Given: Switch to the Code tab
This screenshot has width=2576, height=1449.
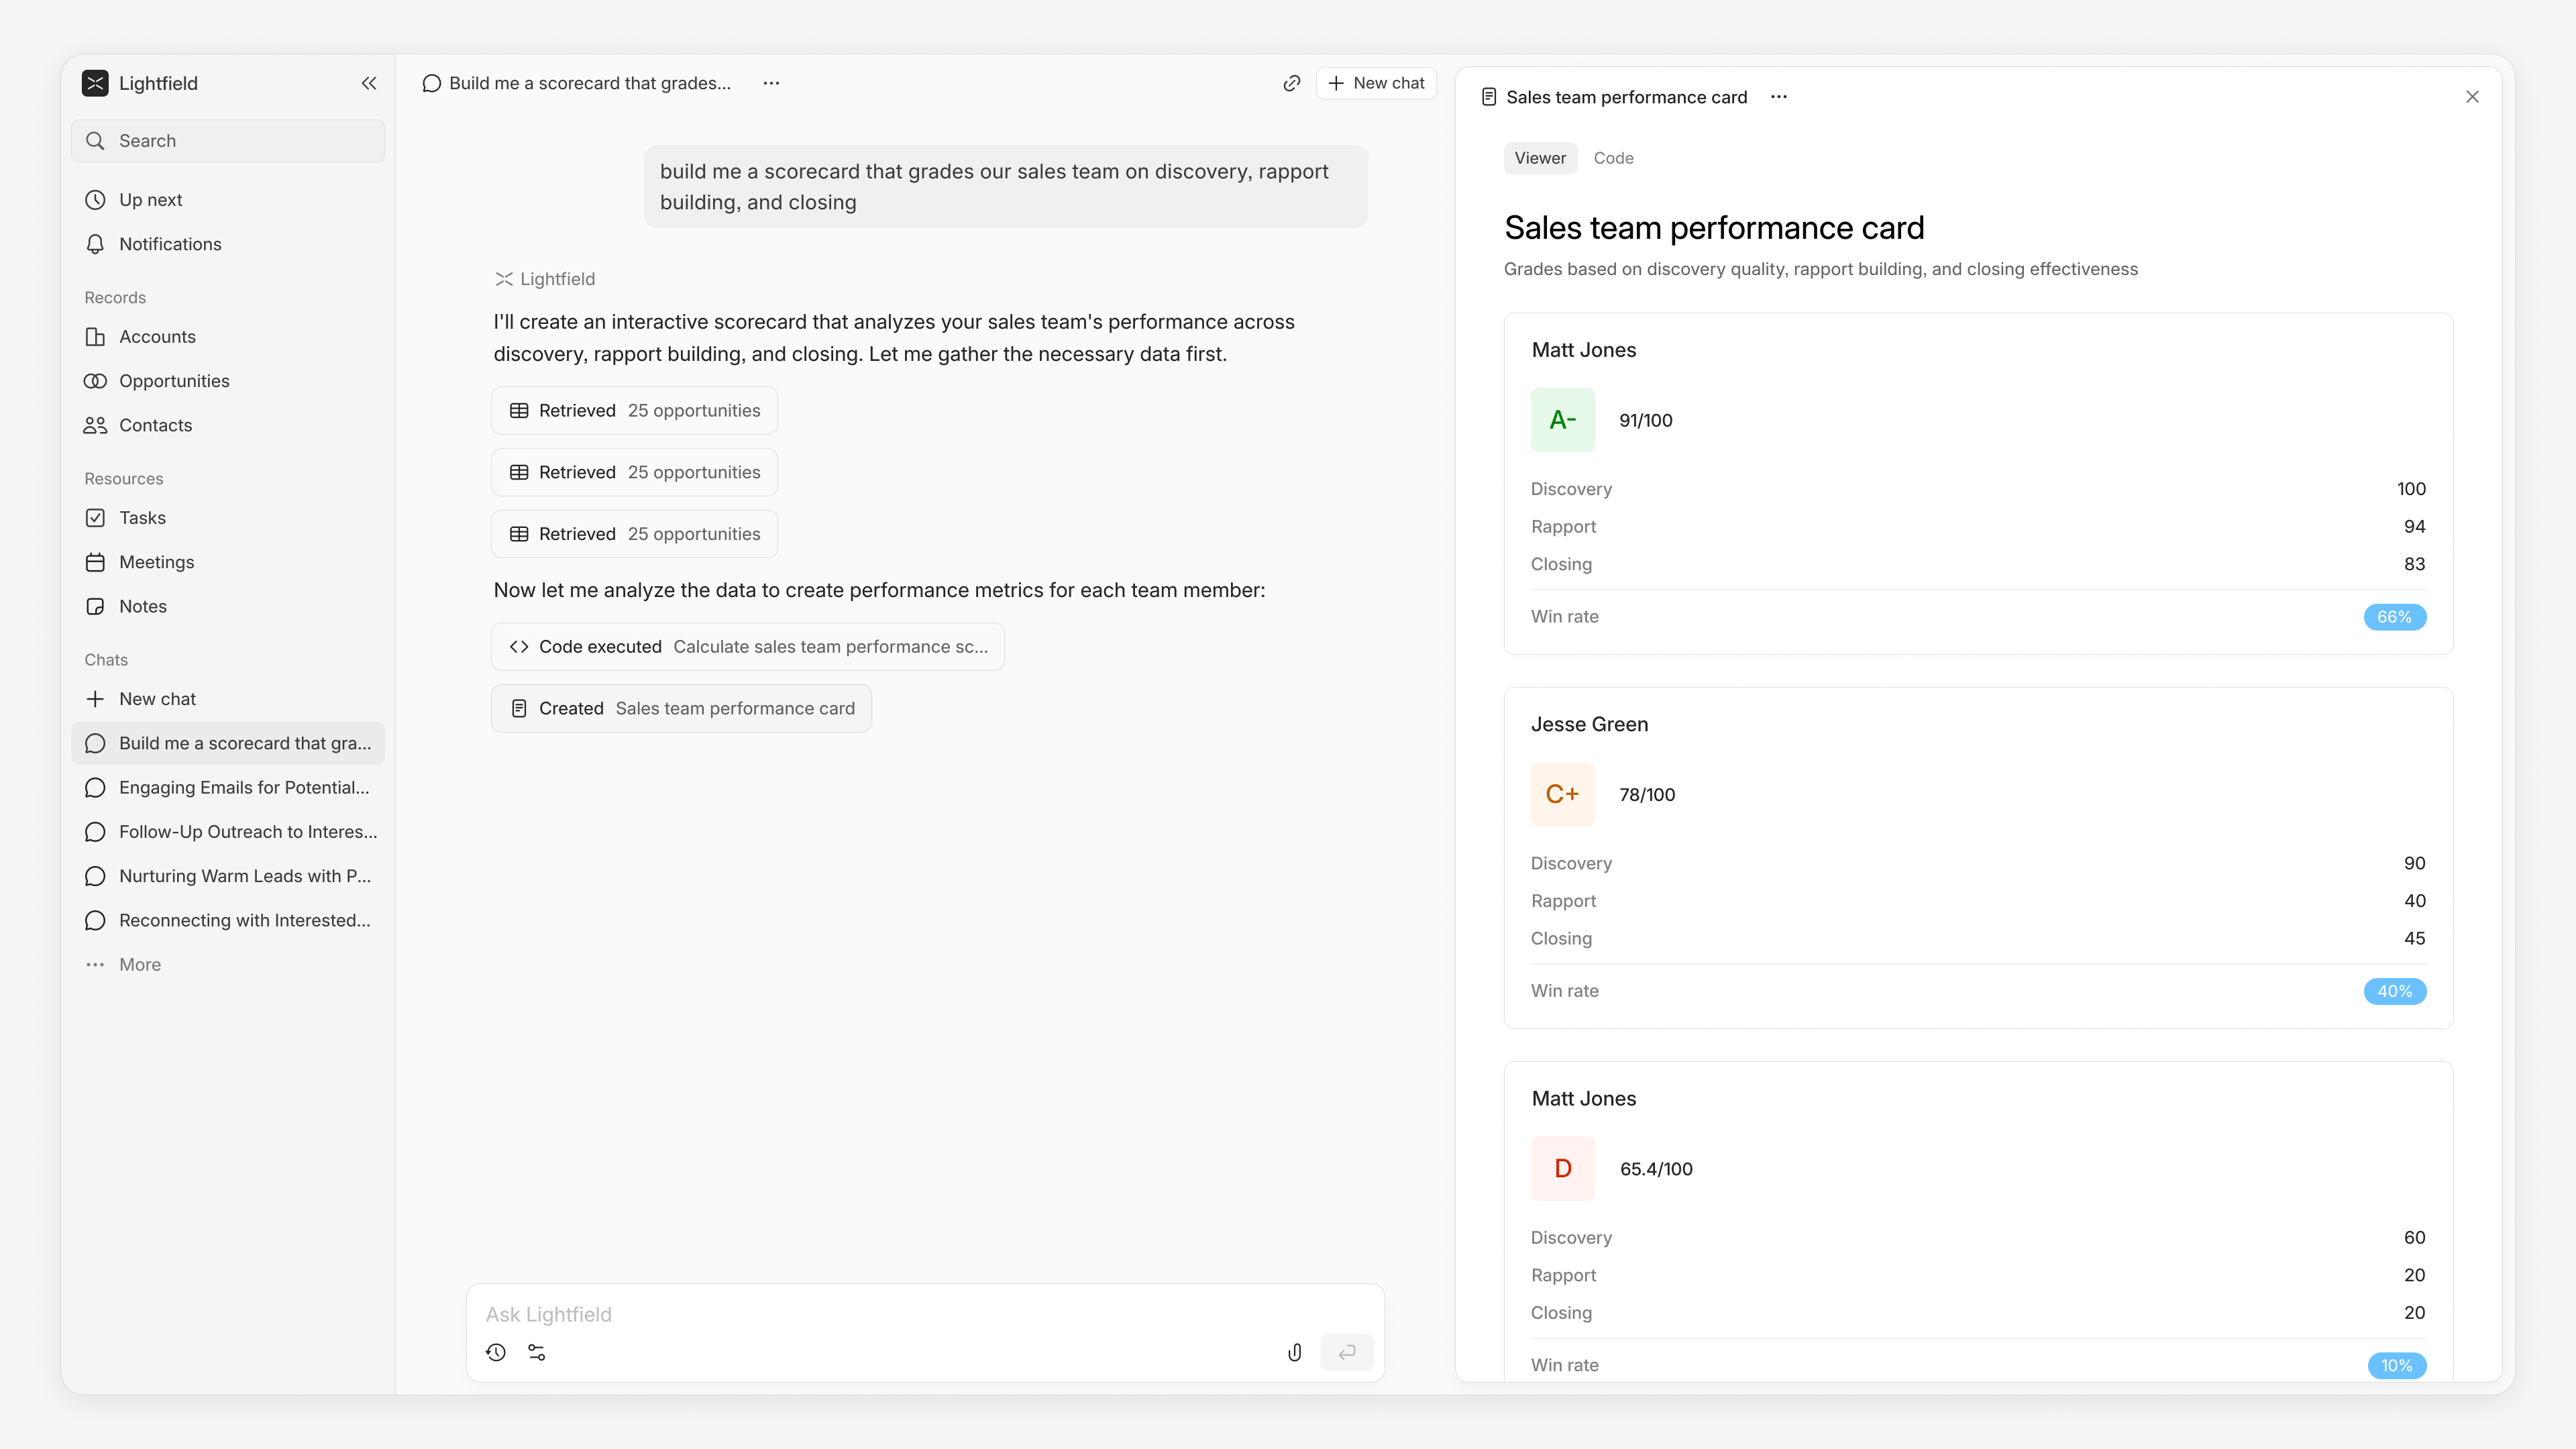Looking at the screenshot, I should pos(1613,158).
